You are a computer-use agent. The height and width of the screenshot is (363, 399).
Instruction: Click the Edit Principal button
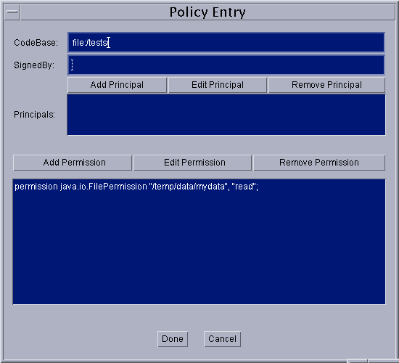218,85
